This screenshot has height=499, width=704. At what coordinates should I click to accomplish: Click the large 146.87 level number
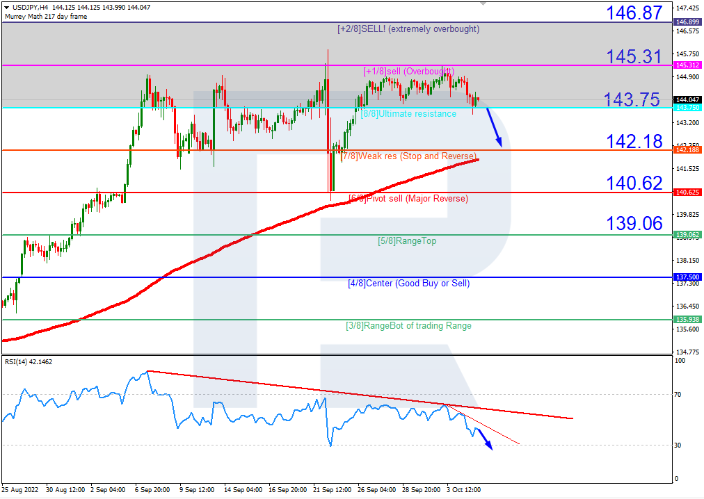633,13
